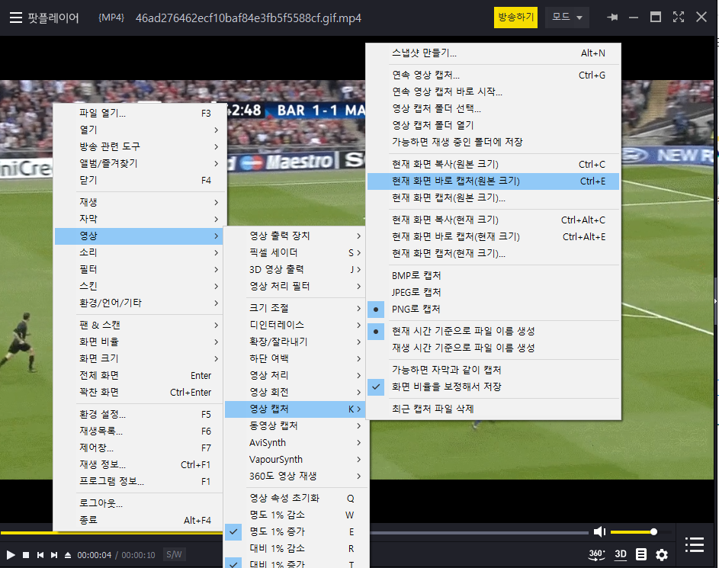Click the seek bar right of the menu
Screen dimensions: 719x568
coord(479,533)
